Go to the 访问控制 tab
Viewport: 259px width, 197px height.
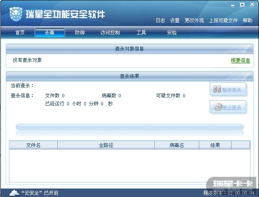click(110, 33)
